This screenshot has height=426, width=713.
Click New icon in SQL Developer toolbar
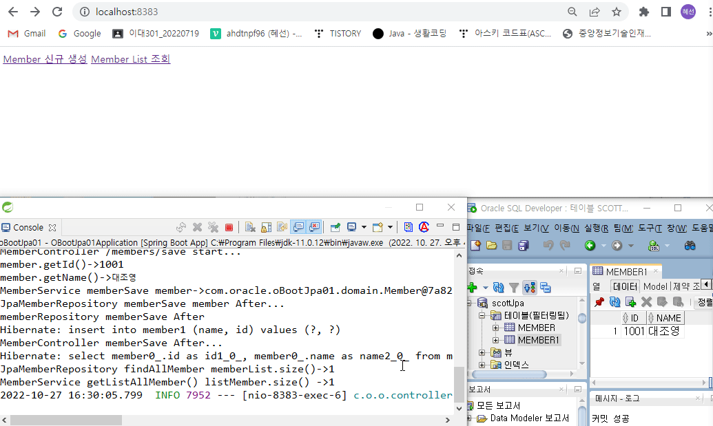click(475, 246)
